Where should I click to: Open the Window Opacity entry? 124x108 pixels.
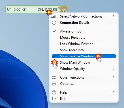click(x=84, y=69)
